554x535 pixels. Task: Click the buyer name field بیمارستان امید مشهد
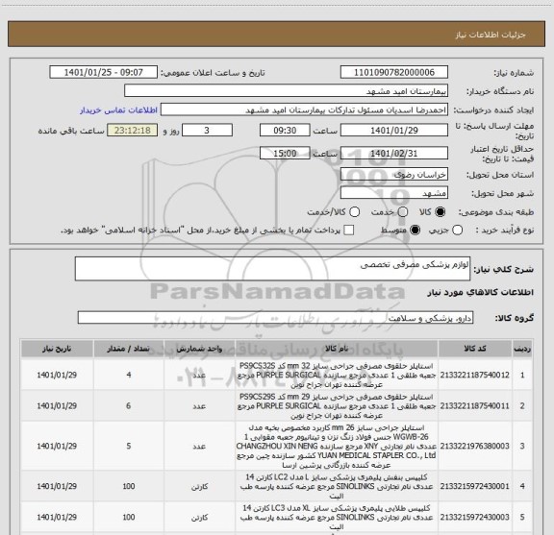pos(287,91)
